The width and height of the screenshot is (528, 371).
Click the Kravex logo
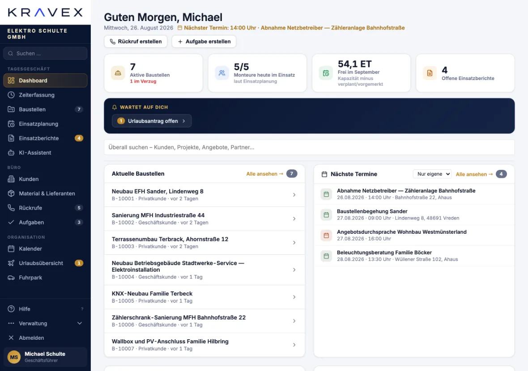(45, 13)
